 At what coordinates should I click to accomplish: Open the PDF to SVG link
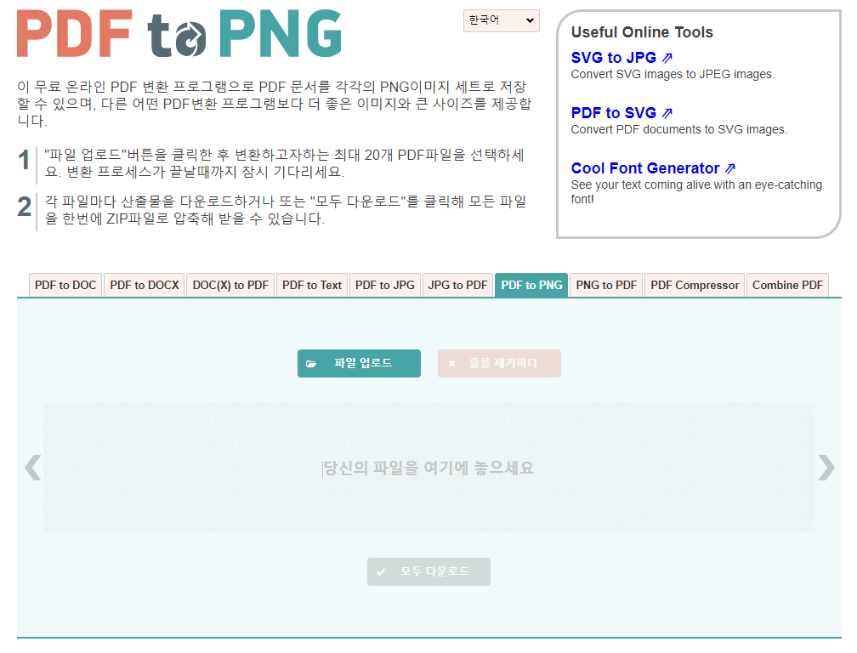pos(613,112)
